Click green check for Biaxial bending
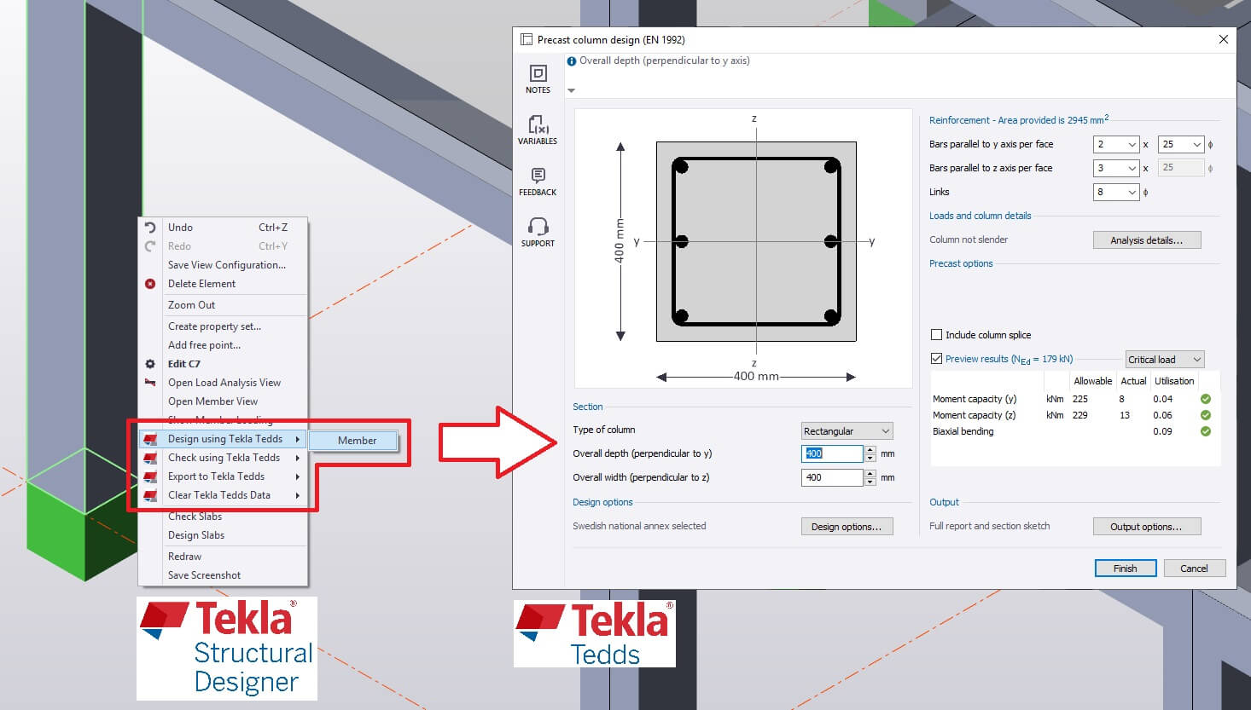 click(1206, 431)
